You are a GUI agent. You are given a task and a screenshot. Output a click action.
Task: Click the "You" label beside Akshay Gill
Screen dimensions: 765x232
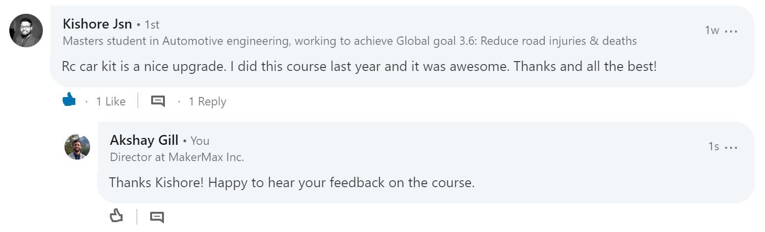coord(200,141)
